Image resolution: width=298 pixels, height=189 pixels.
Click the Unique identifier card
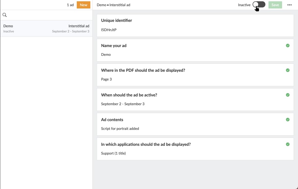pos(195,25)
